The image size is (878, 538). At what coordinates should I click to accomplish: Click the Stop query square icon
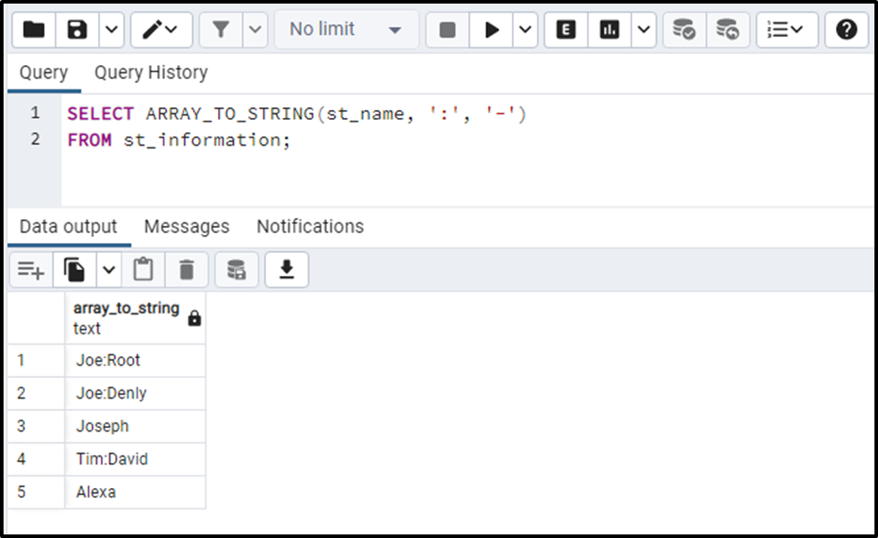pos(447,29)
